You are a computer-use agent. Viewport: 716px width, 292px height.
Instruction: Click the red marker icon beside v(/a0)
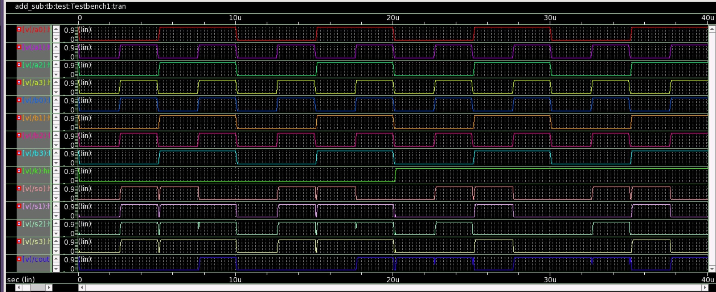point(19,29)
